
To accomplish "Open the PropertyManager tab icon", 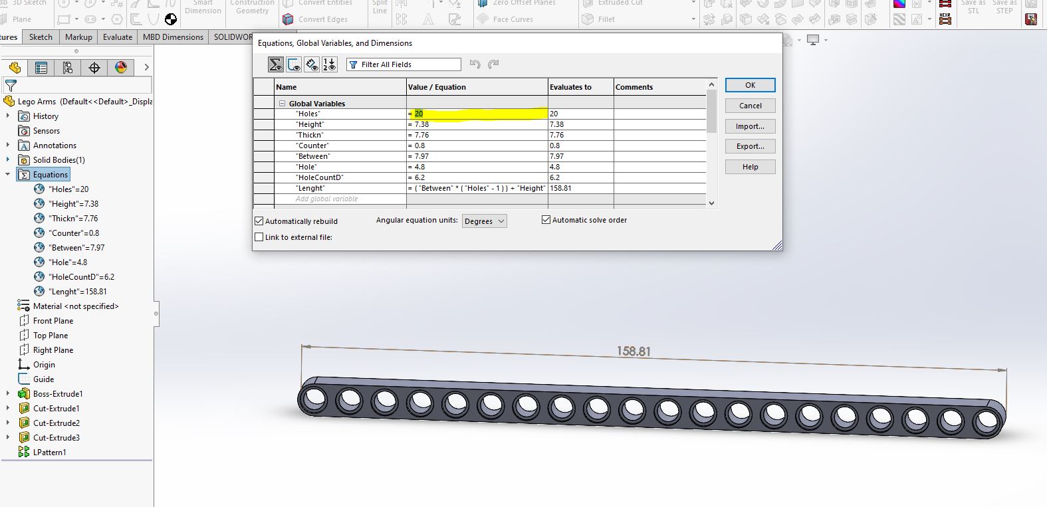I will coord(41,68).
